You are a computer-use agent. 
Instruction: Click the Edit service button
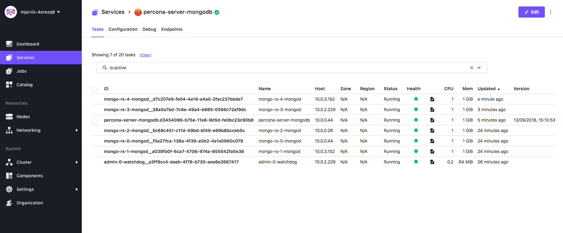[x=531, y=12]
